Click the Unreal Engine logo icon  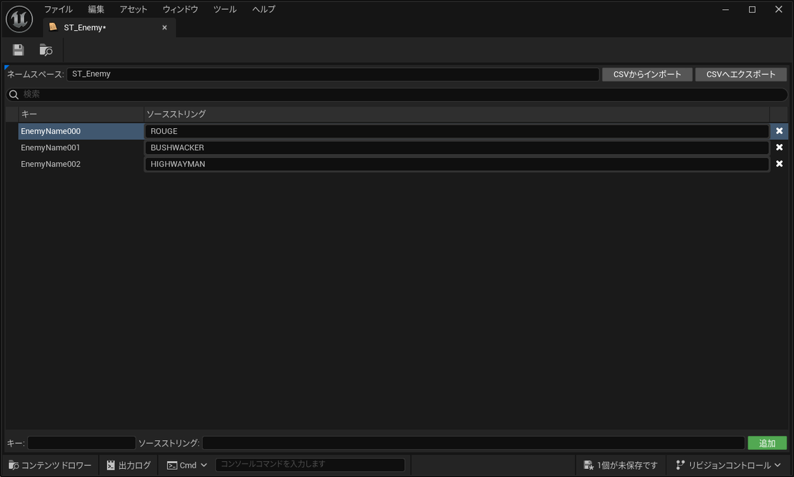(20, 20)
